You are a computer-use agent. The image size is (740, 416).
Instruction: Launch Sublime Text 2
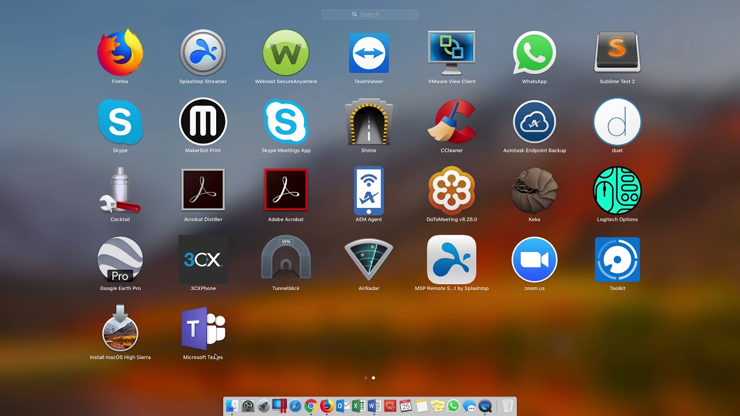[x=617, y=53]
